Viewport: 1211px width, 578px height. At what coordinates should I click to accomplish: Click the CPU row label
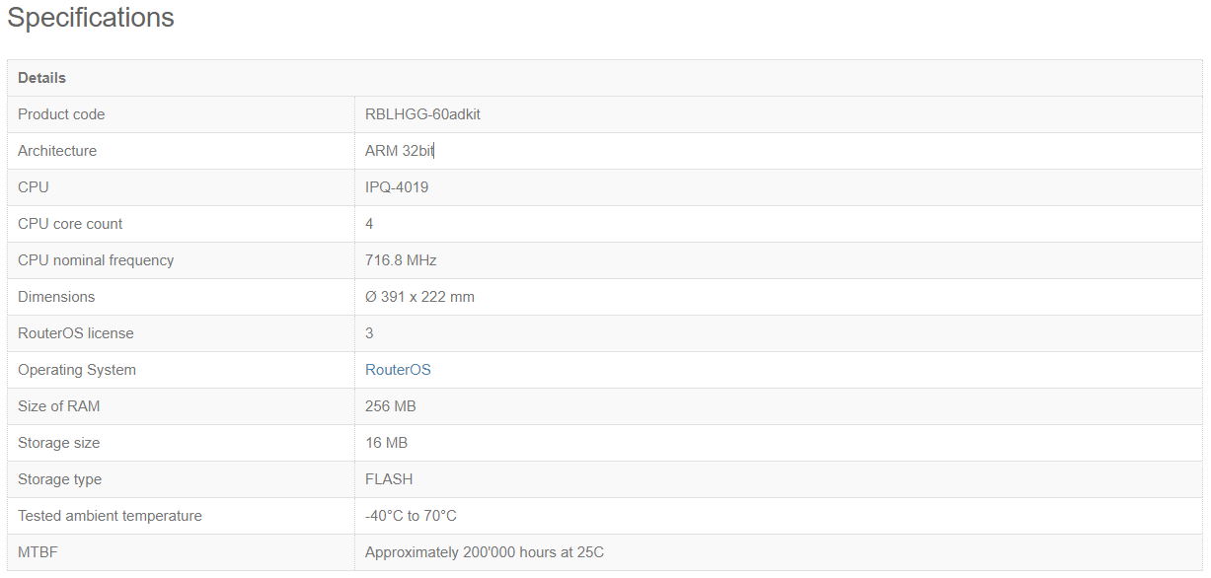34,187
